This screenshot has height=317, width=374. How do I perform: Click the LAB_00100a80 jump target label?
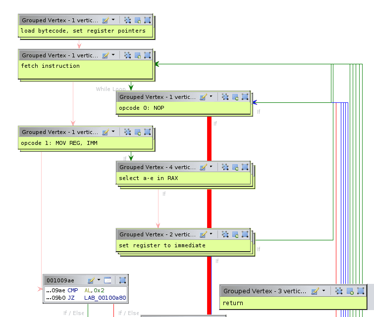click(105, 298)
